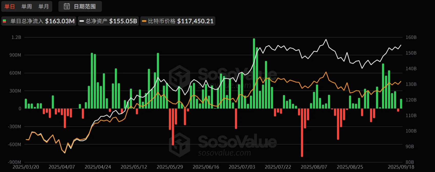435x172 pixels.
Task: Switch to the 单周 weekly tab
Action: [x=27, y=6]
